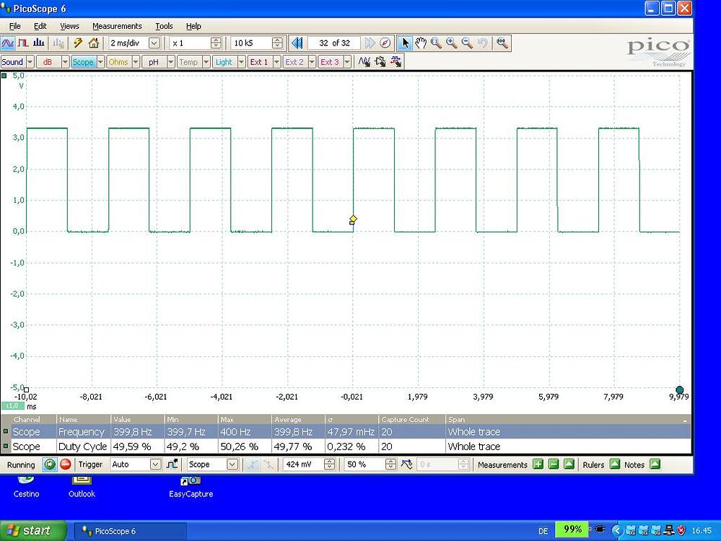Screen dimensions: 721x541
Task: Toggle the Scope channel button
Action: pos(83,62)
